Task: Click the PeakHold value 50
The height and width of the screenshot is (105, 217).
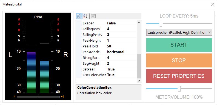Action: click(109, 46)
